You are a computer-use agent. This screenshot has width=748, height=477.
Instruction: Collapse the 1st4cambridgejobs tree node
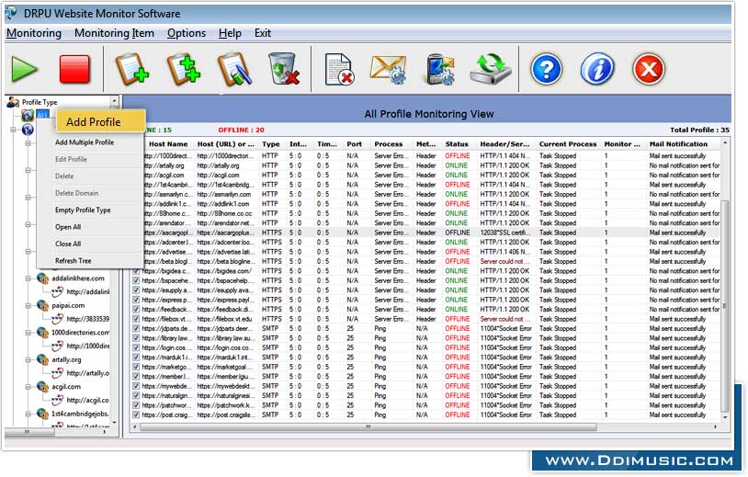pos(28,414)
